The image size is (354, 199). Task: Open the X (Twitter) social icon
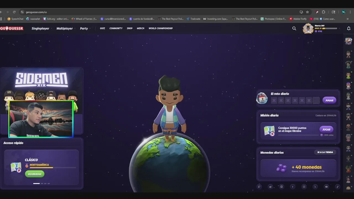coord(315,187)
